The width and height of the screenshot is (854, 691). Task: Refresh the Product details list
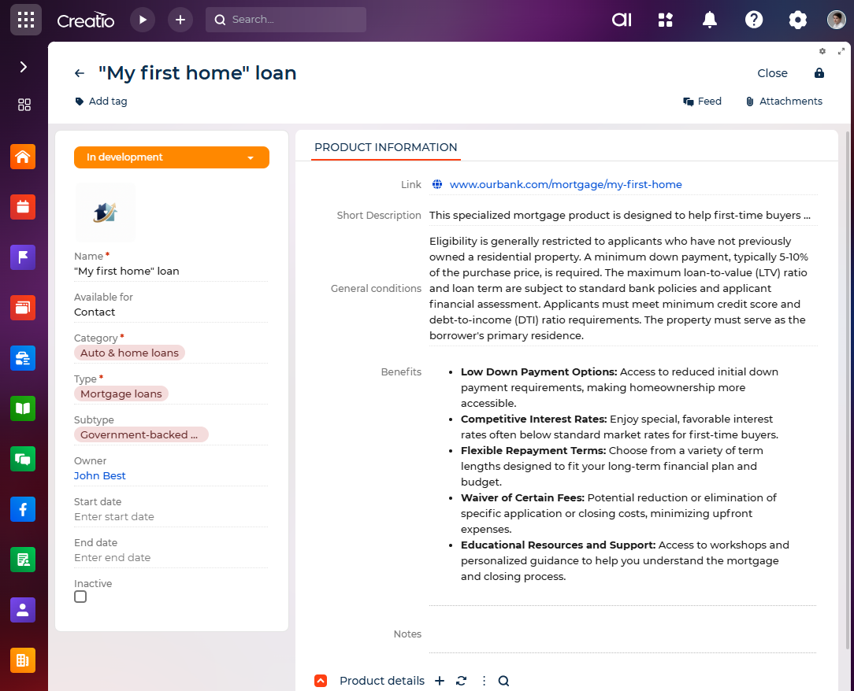coord(462,681)
